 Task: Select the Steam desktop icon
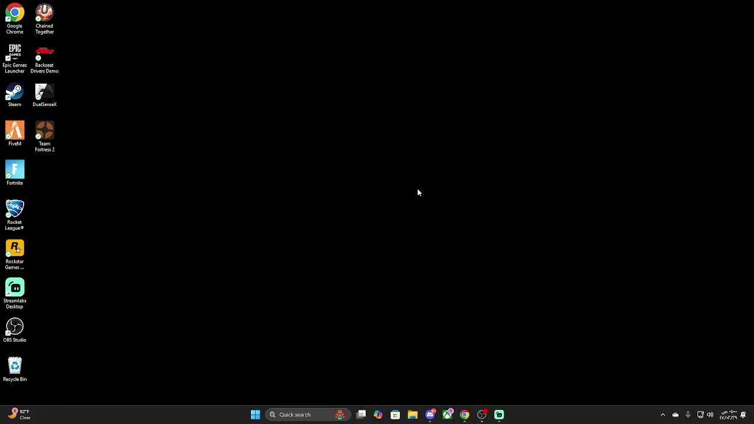[15, 95]
